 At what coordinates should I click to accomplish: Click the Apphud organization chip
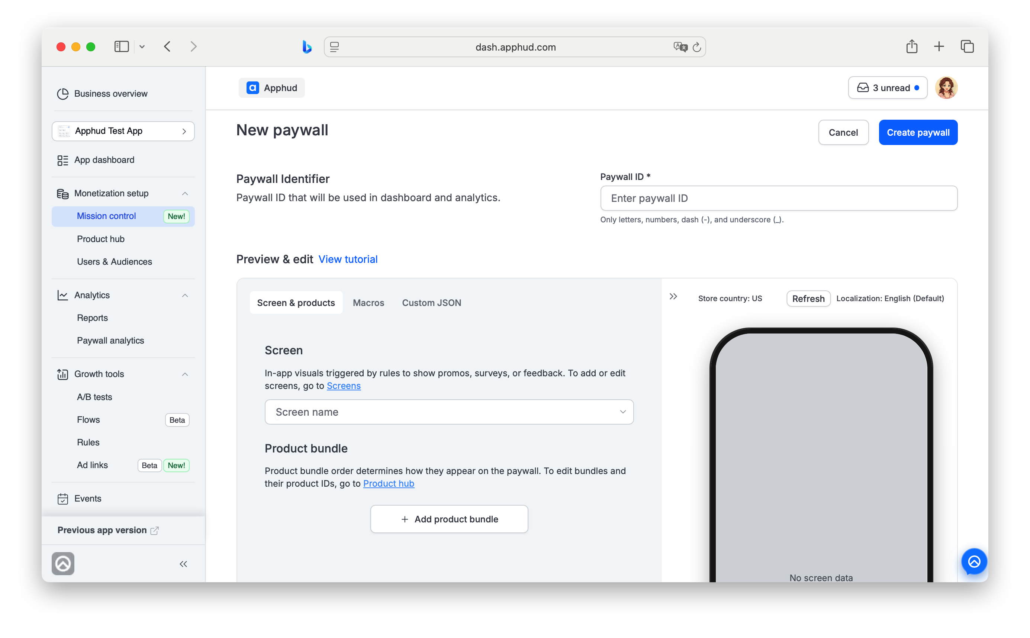click(x=271, y=88)
